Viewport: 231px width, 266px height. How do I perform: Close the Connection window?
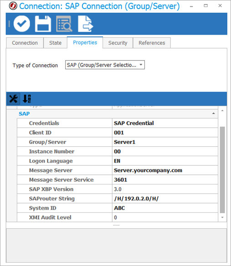click(x=220, y=6)
